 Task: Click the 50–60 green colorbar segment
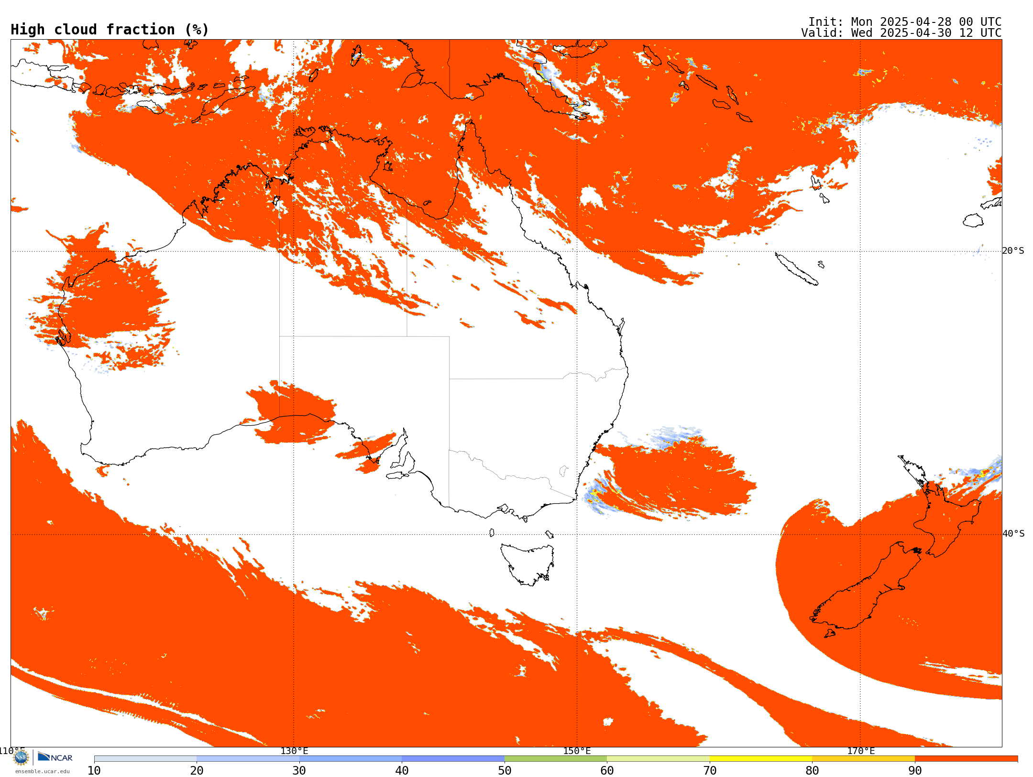tap(556, 759)
